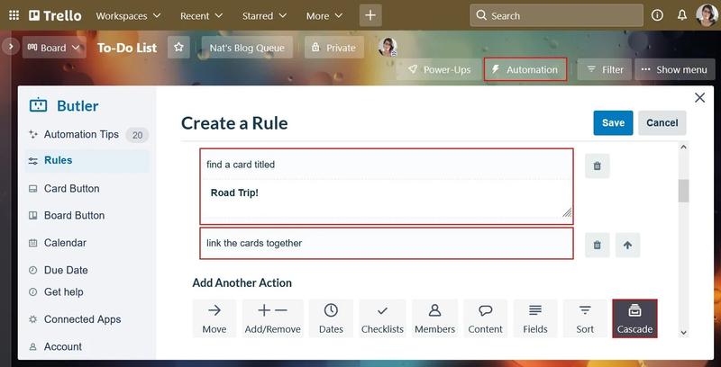This screenshot has width=721, height=367.
Task: Change the Private visibility setting
Action: tap(333, 48)
